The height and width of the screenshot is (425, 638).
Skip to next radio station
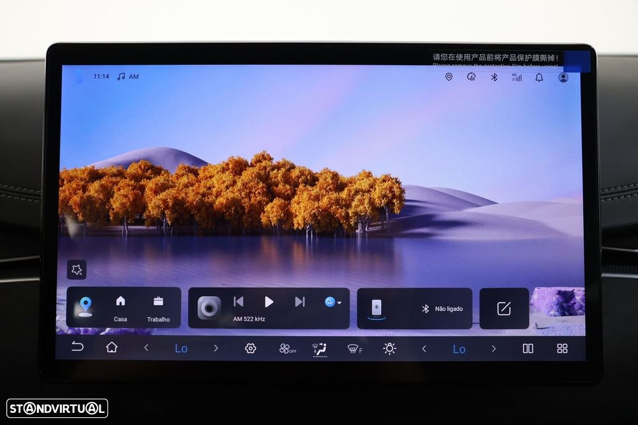pos(300,302)
